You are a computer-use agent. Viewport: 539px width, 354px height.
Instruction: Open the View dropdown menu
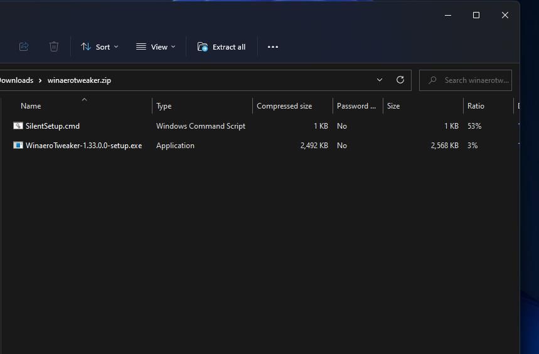coord(156,46)
